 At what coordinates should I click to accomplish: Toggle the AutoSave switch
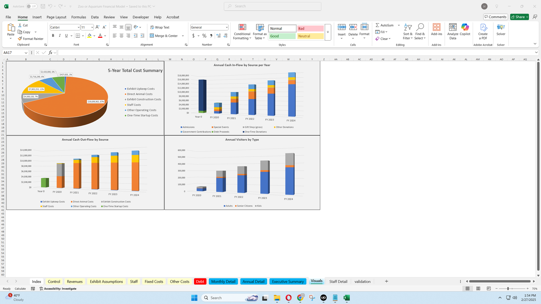point(31,6)
